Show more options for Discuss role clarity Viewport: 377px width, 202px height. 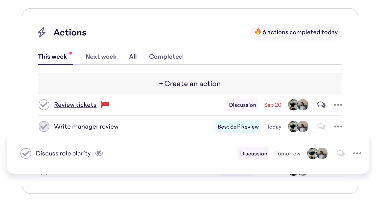(357, 153)
